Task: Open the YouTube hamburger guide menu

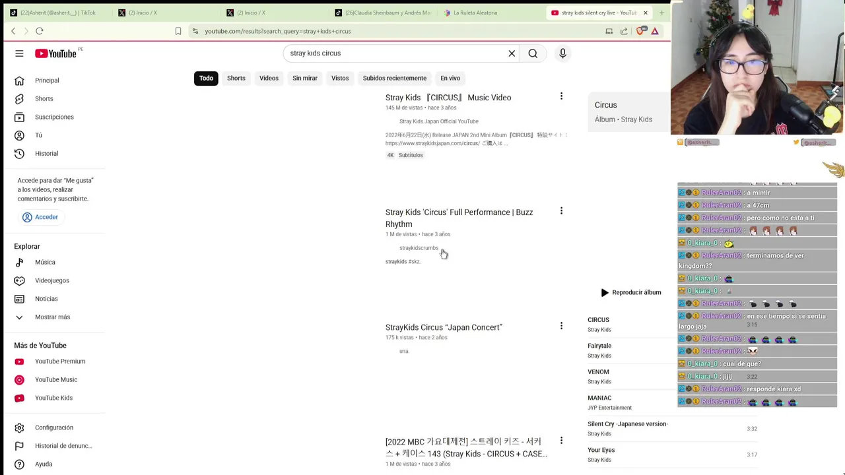Action: [19, 53]
